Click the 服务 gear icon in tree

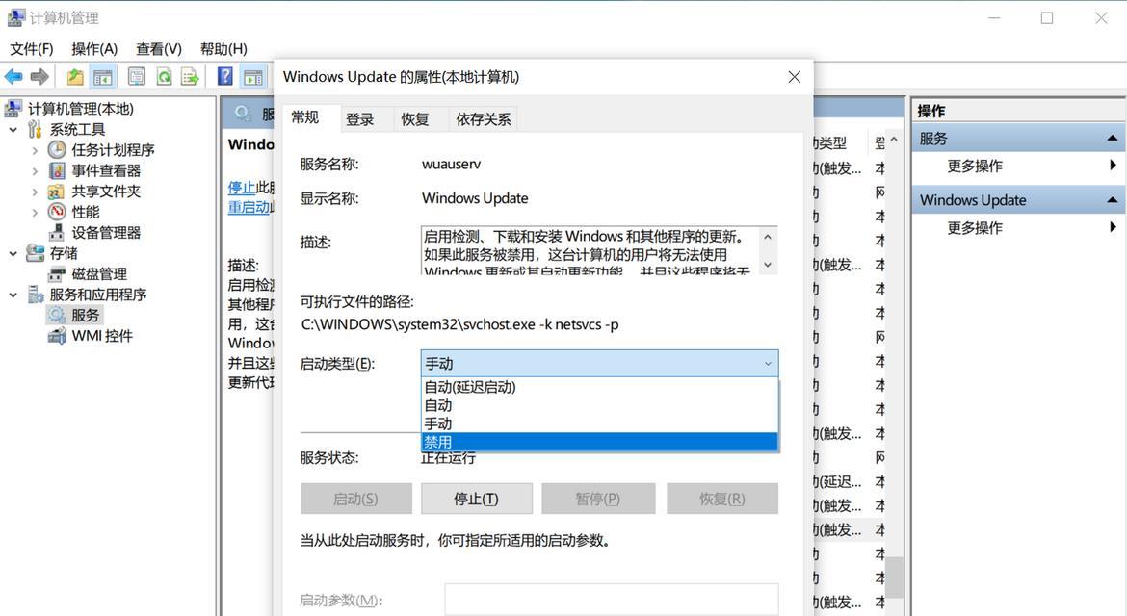click(x=57, y=315)
